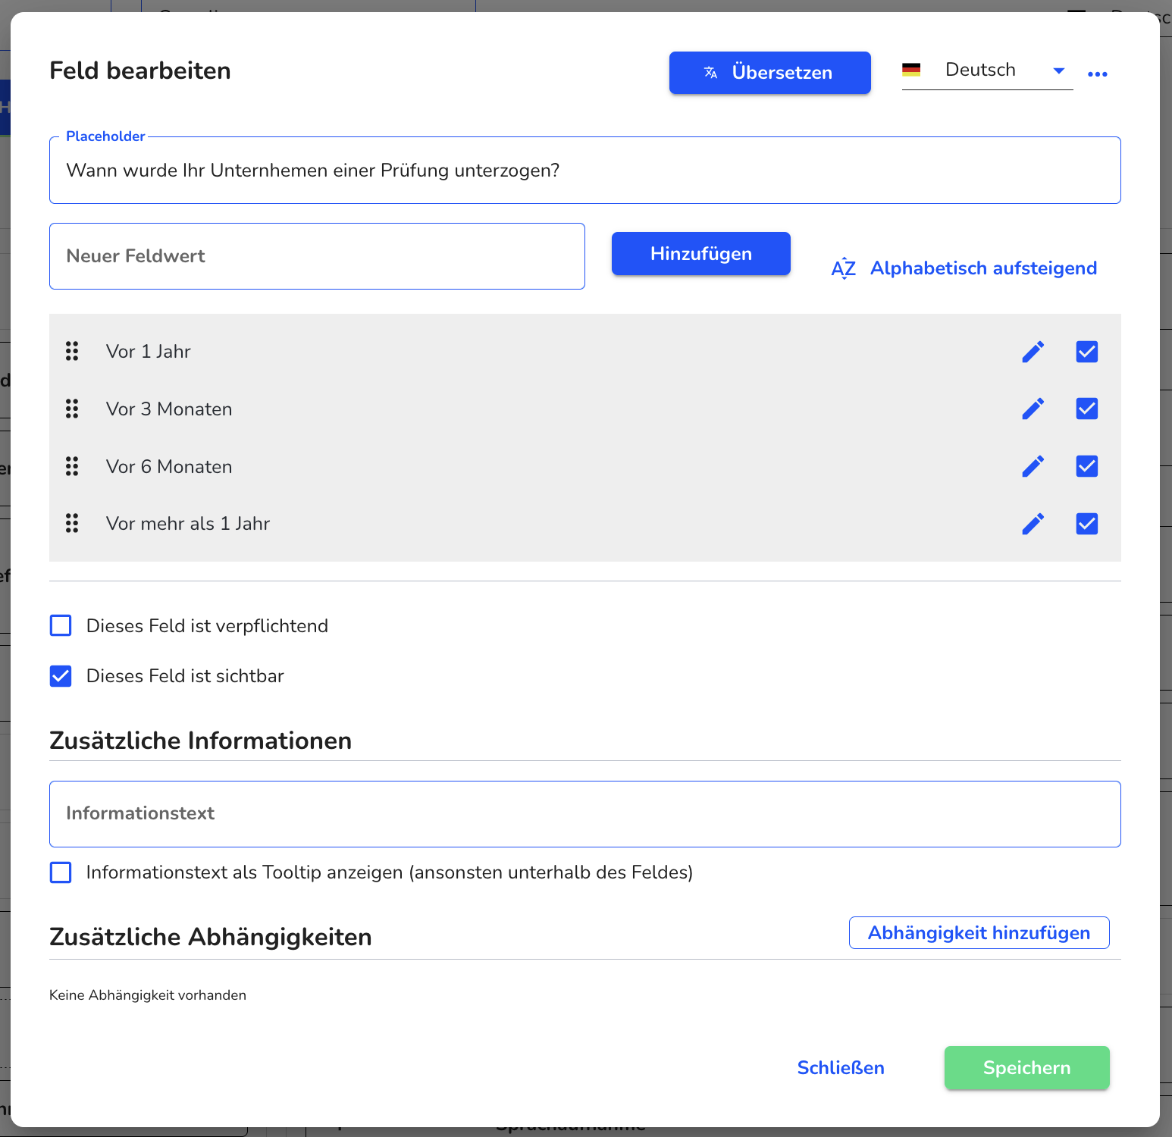Screen dimensions: 1172x1137
Task: Disable 'Dieses Feld ist sichtbar'
Action: (x=61, y=675)
